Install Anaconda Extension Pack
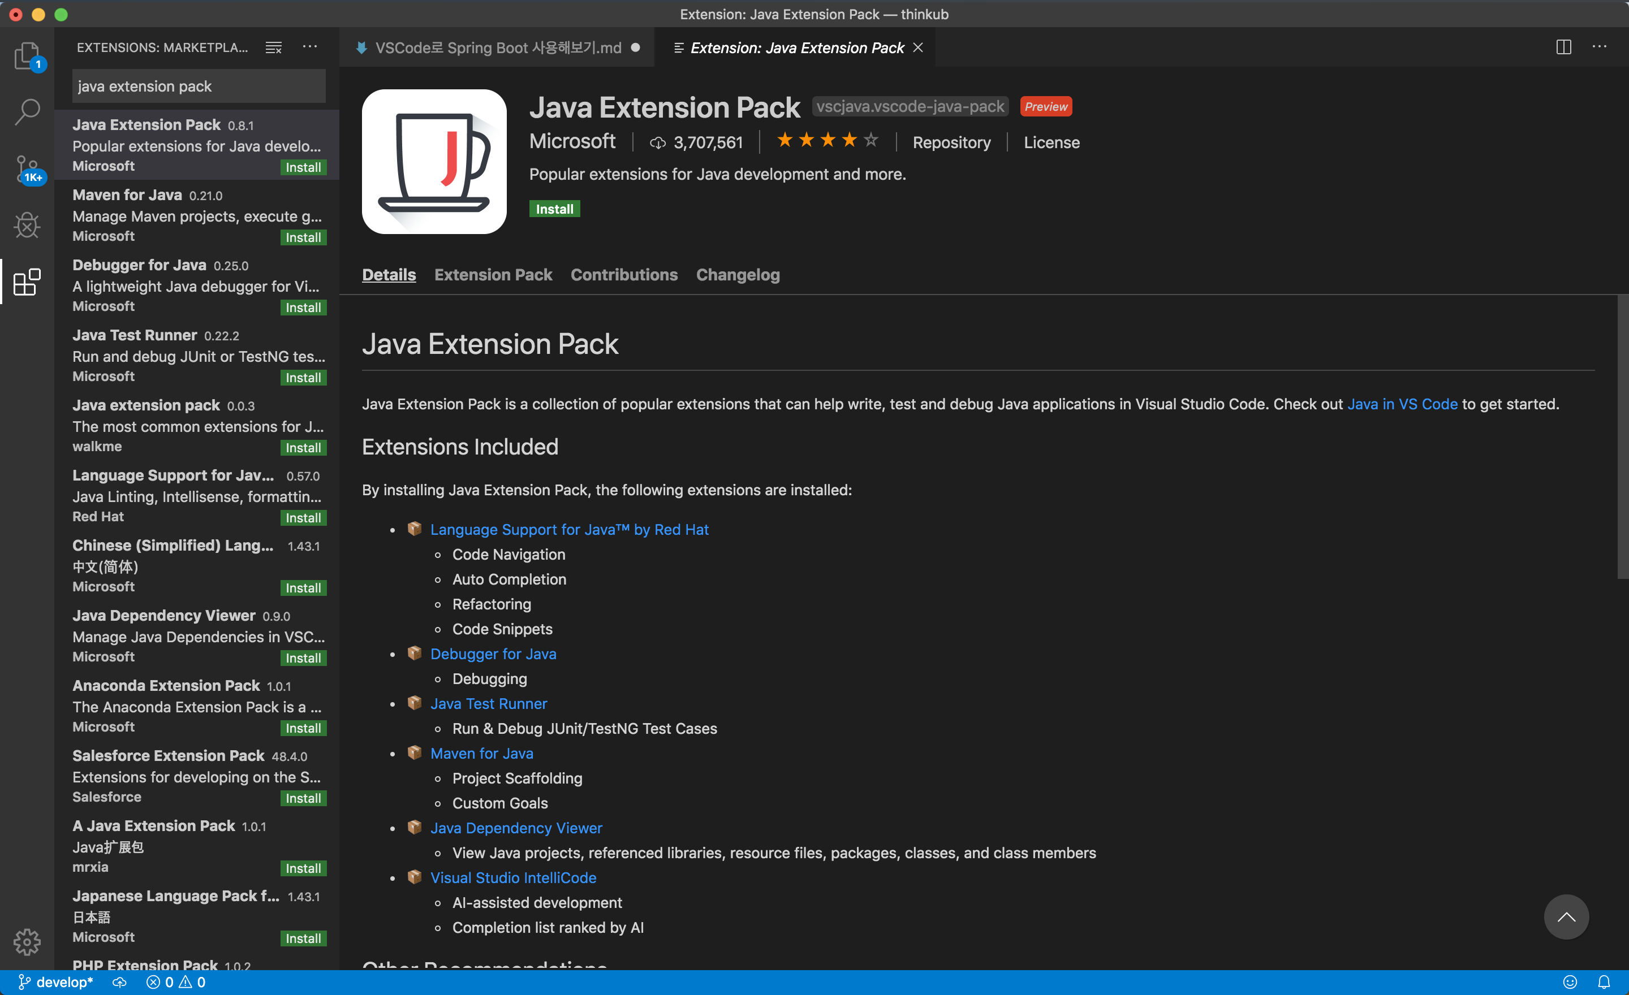This screenshot has height=995, width=1629. point(303,728)
